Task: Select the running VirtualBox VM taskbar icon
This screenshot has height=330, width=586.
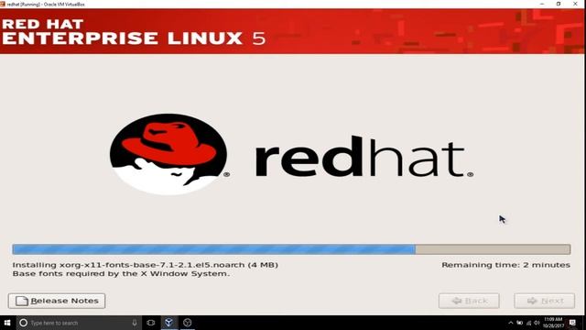Action: coord(187,323)
